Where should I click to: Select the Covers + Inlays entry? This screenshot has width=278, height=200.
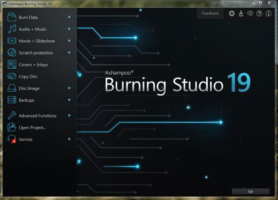pos(33,64)
